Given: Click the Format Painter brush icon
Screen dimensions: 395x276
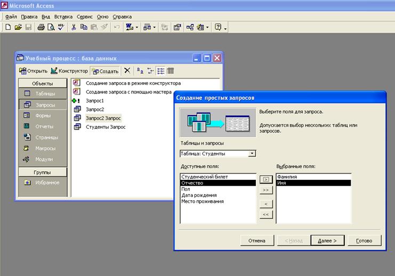Looking at the screenshot, I should coord(104,27).
